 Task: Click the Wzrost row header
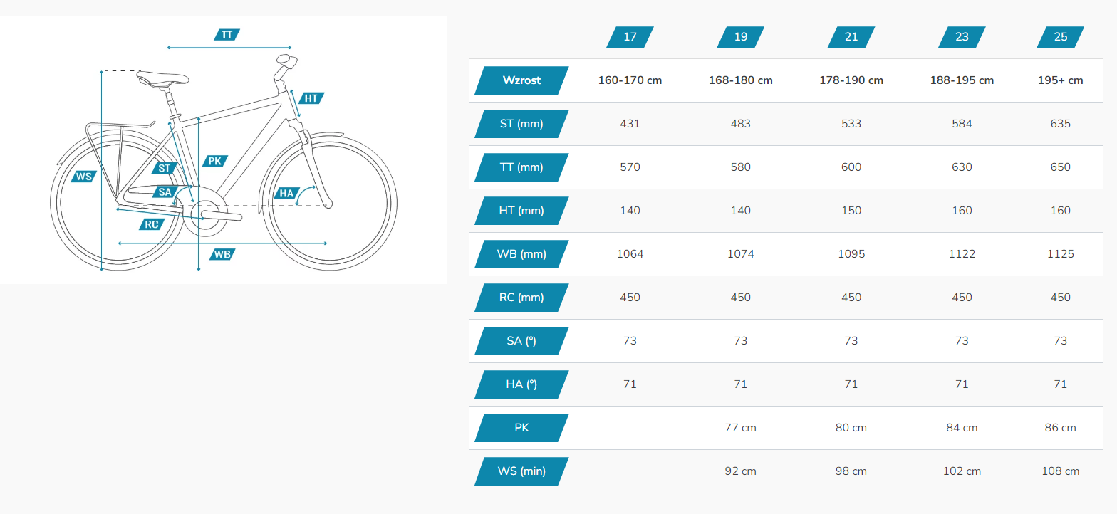tap(521, 80)
